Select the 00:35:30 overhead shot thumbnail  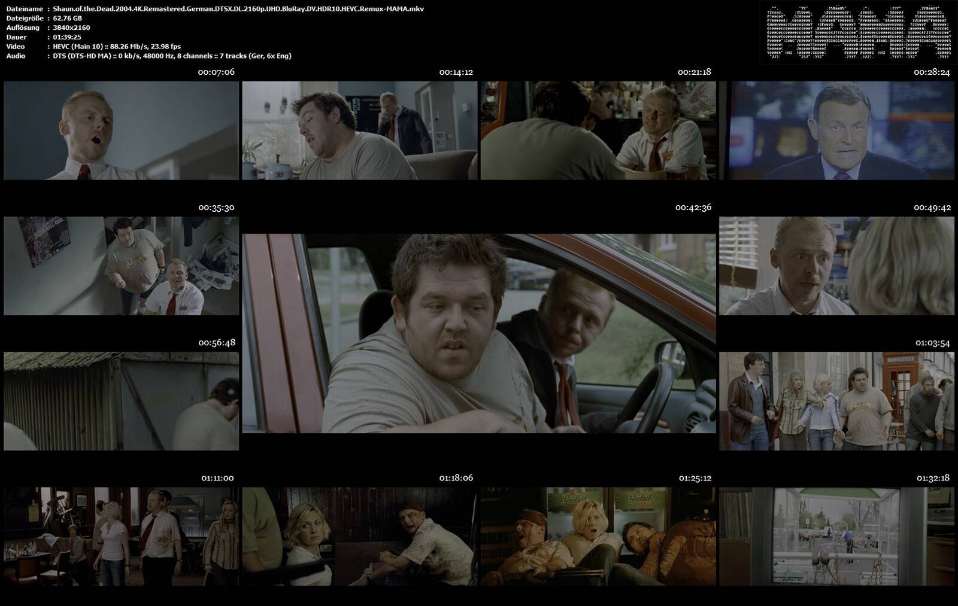(121, 266)
